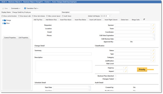
Task: Select the yellow Priority label control
Action: click(x=142, y=69)
